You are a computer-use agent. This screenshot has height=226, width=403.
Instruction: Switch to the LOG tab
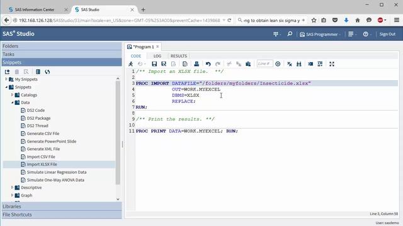tap(157, 56)
